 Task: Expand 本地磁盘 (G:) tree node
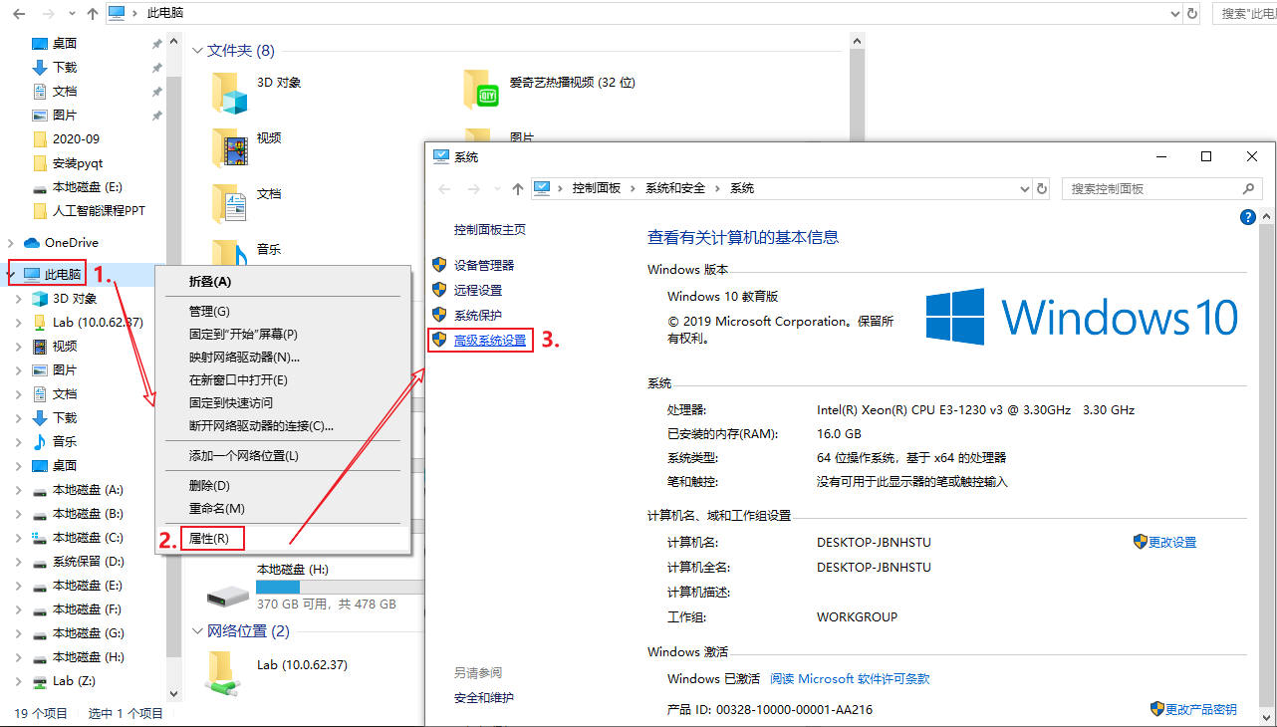click(19, 632)
